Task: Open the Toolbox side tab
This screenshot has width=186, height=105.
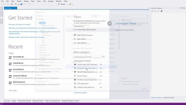Action: [x=2, y=21]
